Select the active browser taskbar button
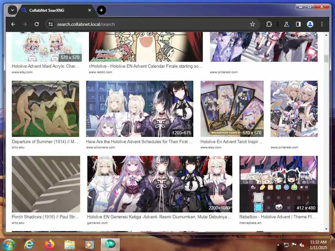This screenshot has height=251, width=335. coord(110,244)
